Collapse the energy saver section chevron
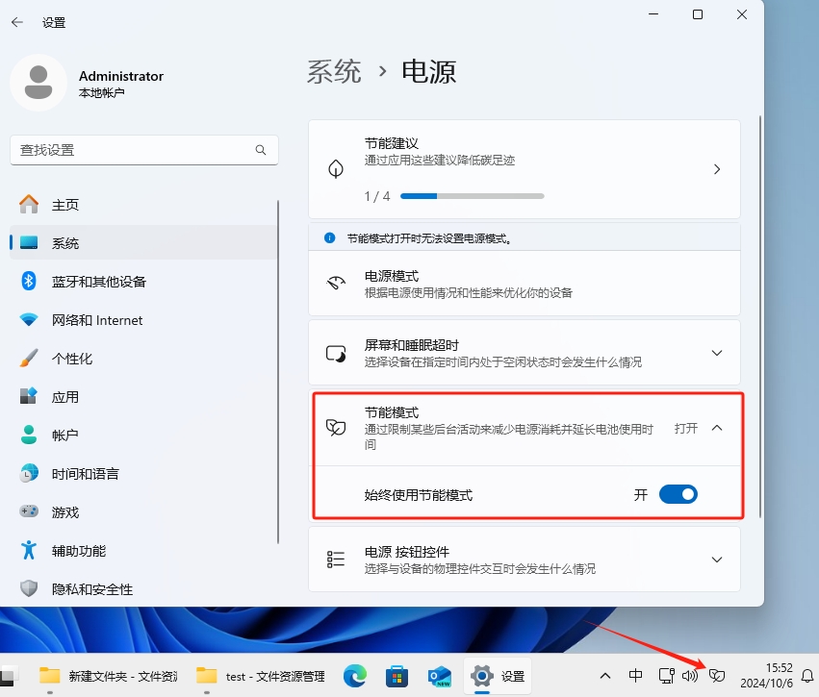This screenshot has width=819, height=697. (x=717, y=428)
